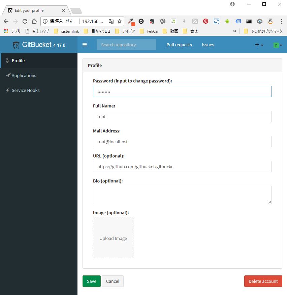Screen dimensions: 287x295
Task: Save the profile changes
Action: coord(92,281)
